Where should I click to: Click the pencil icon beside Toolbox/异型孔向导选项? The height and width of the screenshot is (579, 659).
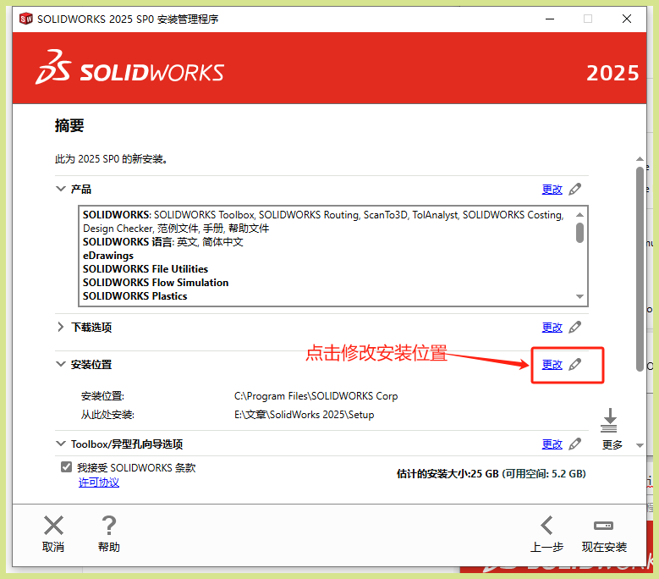[574, 444]
